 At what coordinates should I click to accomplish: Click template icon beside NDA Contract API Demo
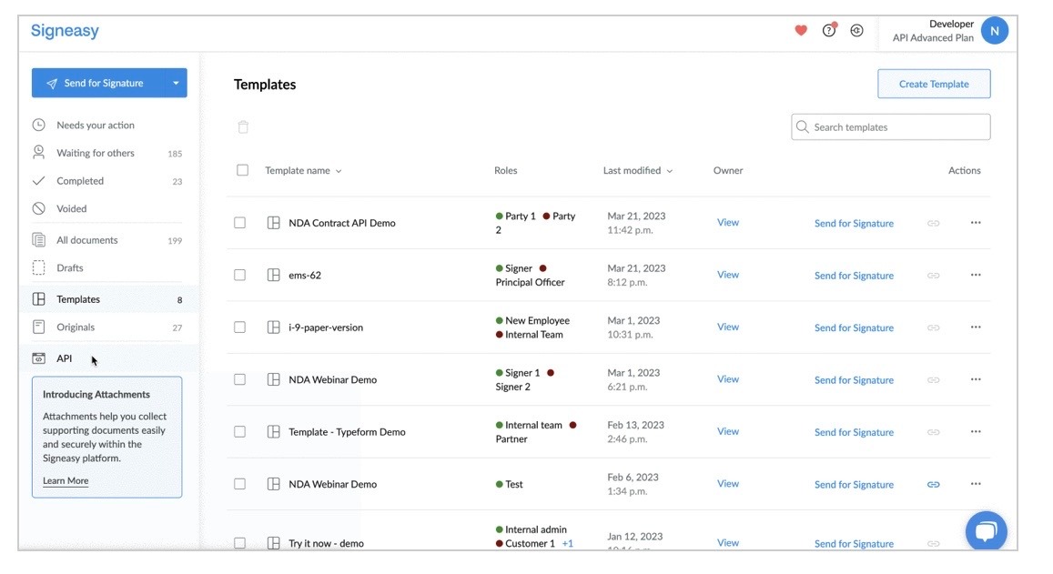pos(273,223)
